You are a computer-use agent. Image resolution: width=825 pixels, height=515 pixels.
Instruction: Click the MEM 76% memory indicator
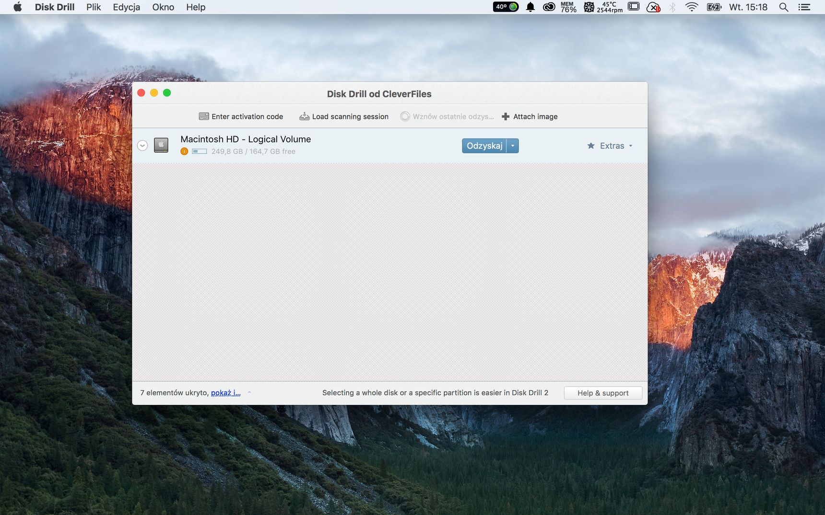tap(568, 7)
